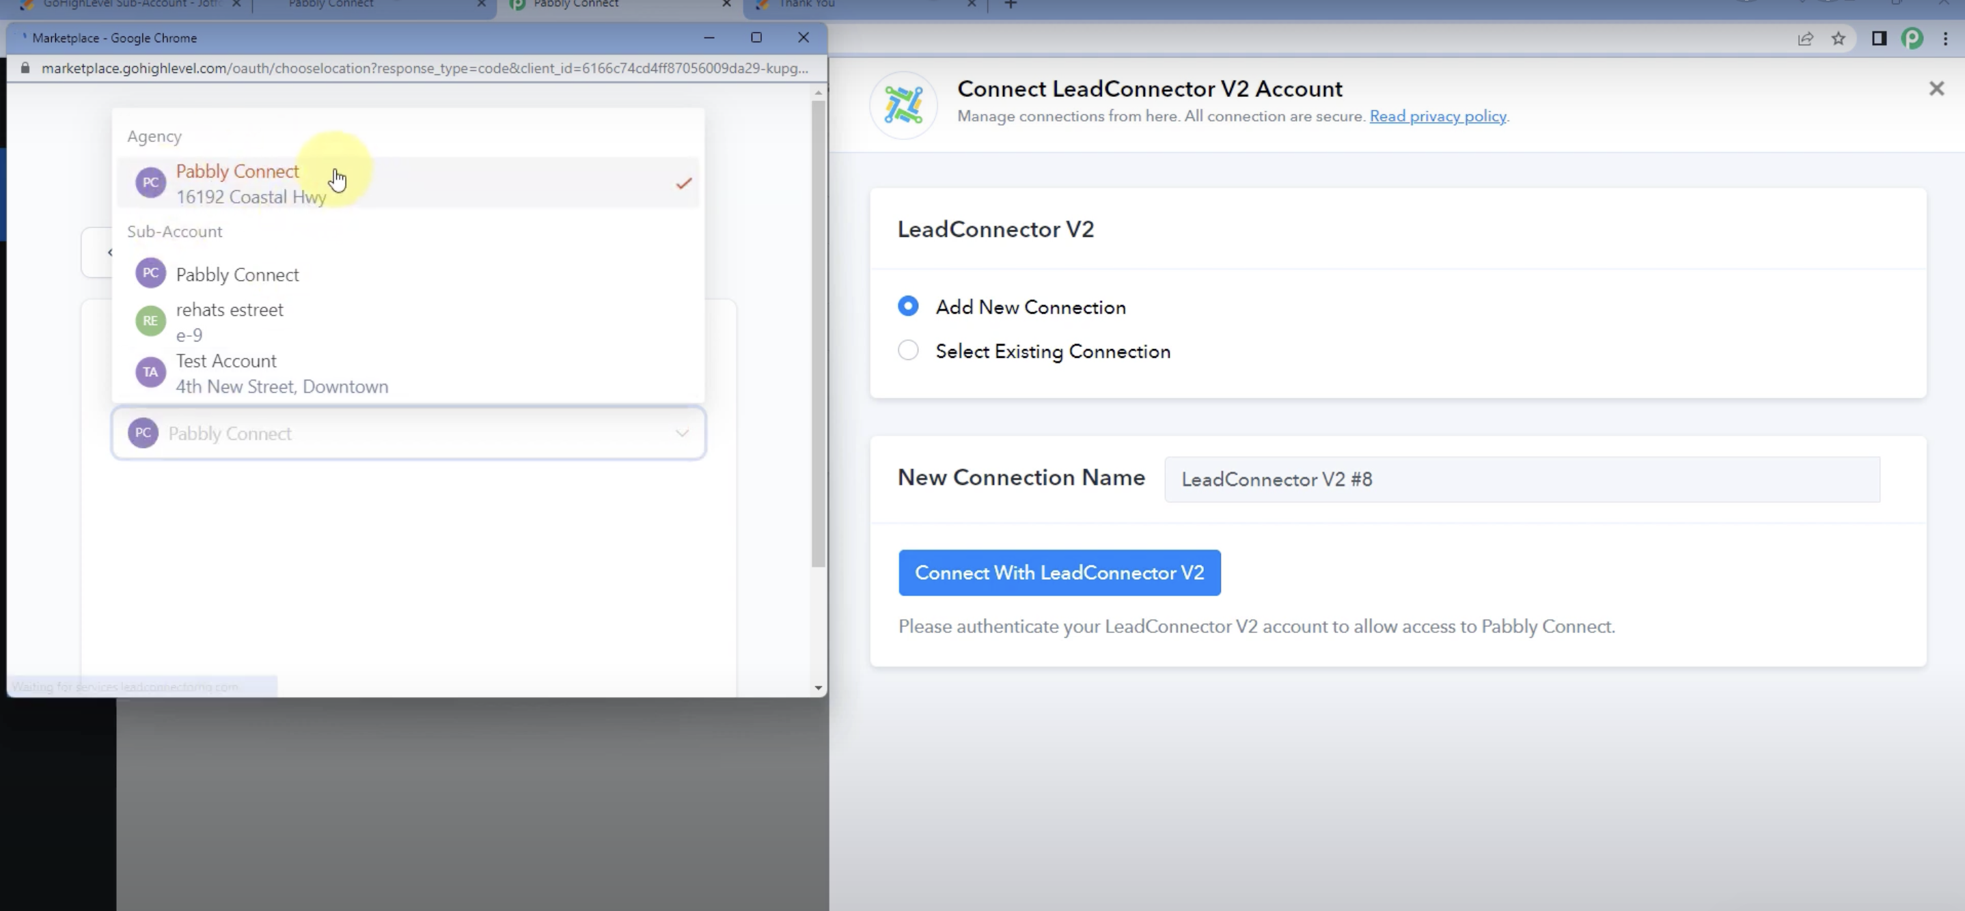Click the New Connection Name label
Screen dimensions: 1965x911
[x=1021, y=477]
